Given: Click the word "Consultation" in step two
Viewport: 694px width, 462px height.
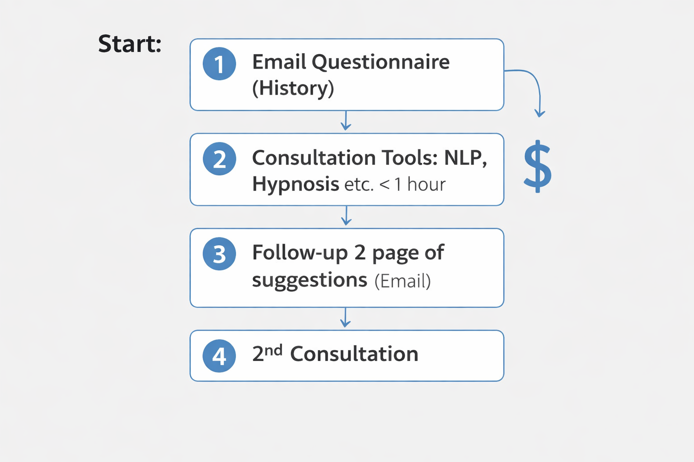Looking at the screenshot, I should click(314, 158).
